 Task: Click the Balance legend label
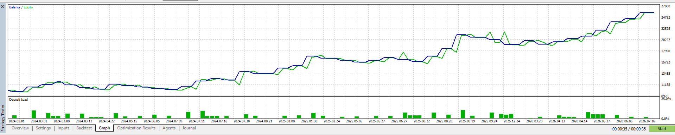[x=14, y=7]
